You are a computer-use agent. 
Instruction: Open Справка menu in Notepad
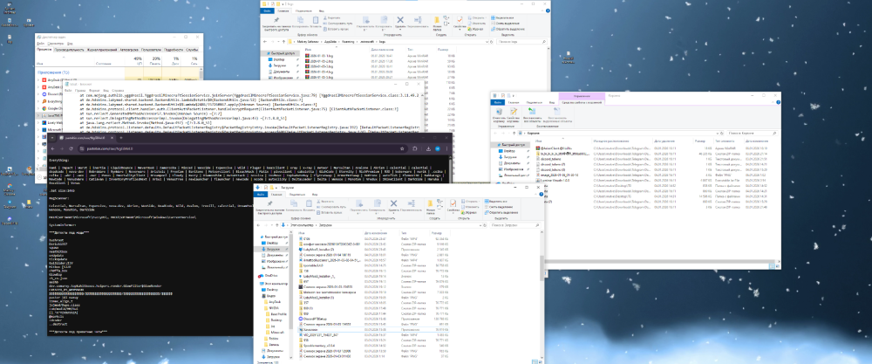tap(118, 90)
